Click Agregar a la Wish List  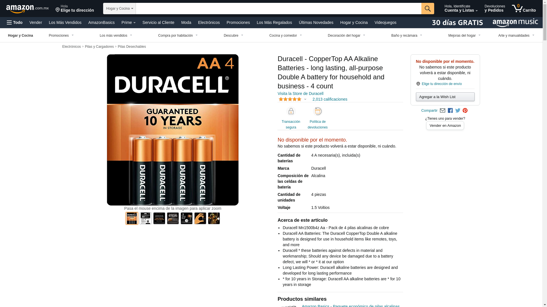pyautogui.click(x=445, y=97)
